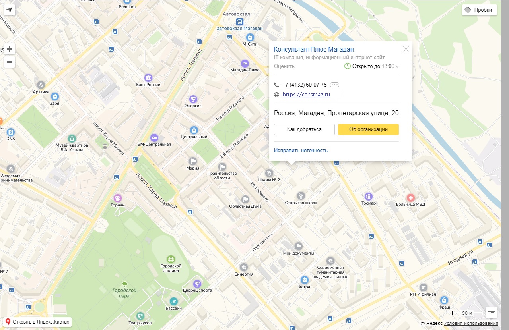Close the КонсультантПлюс info popup
Viewport: 509px width, 330px height.
[x=406, y=50]
